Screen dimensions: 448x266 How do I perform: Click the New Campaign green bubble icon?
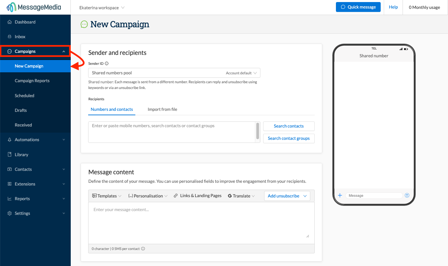(x=84, y=24)
